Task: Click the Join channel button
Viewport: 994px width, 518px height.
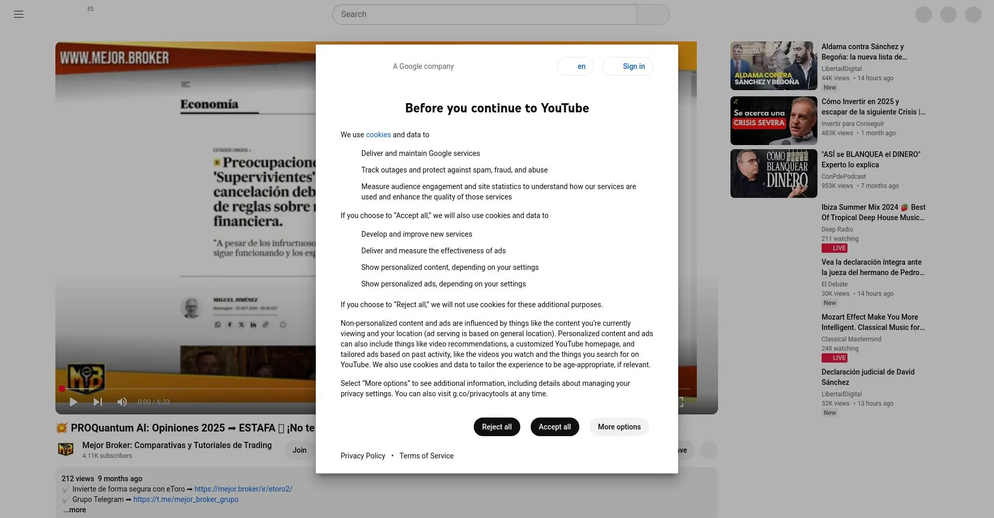Action: pos(299,450)
